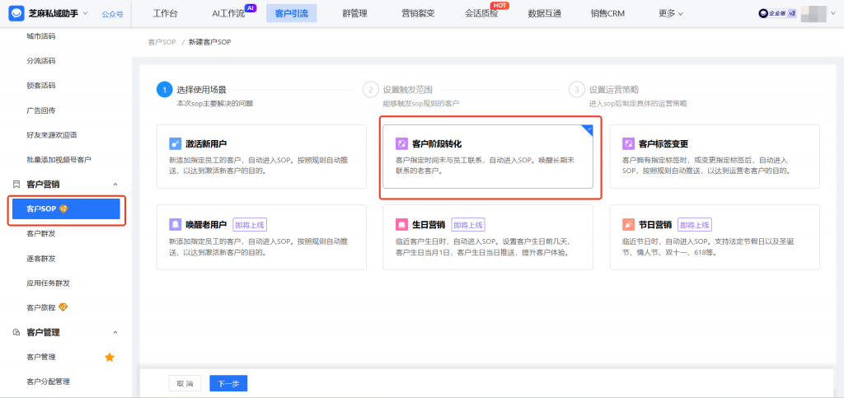Viewport: 844px width, 398px height.
Task: Go to the 群管理 tab
Action: click(x=354, y=13)
